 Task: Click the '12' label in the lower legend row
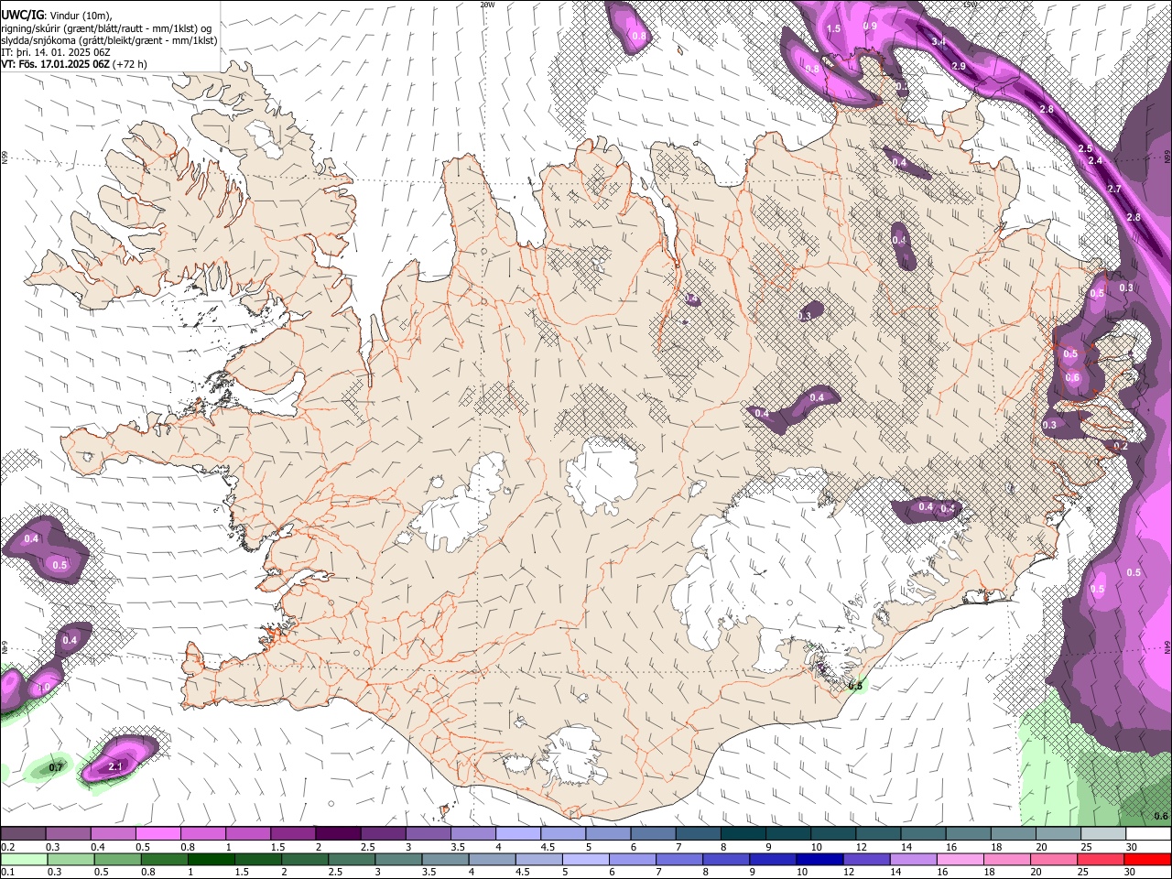pos(849,872)
